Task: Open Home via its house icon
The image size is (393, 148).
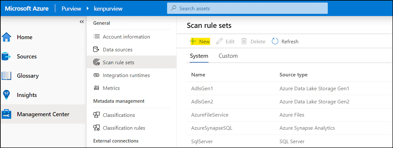Action: tap(6, 37)
